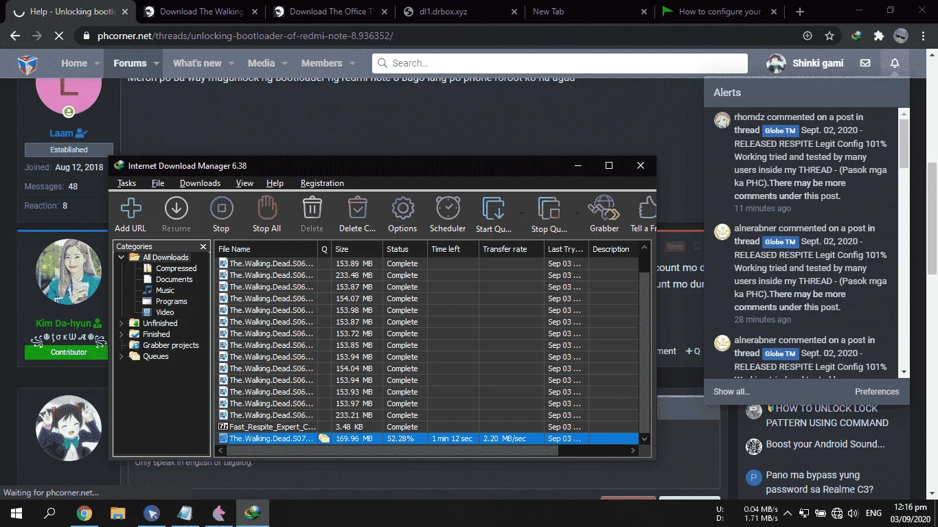
Task: Click the Resume icon in IDM toolbar
Action: click(x=176, y=208)
